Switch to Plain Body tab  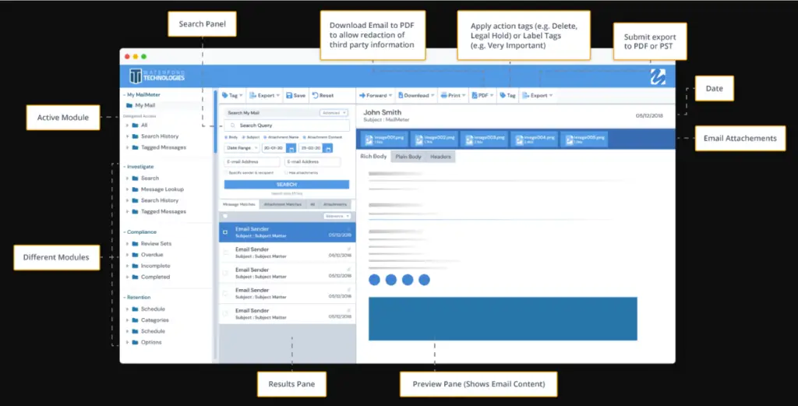(408, 157)
